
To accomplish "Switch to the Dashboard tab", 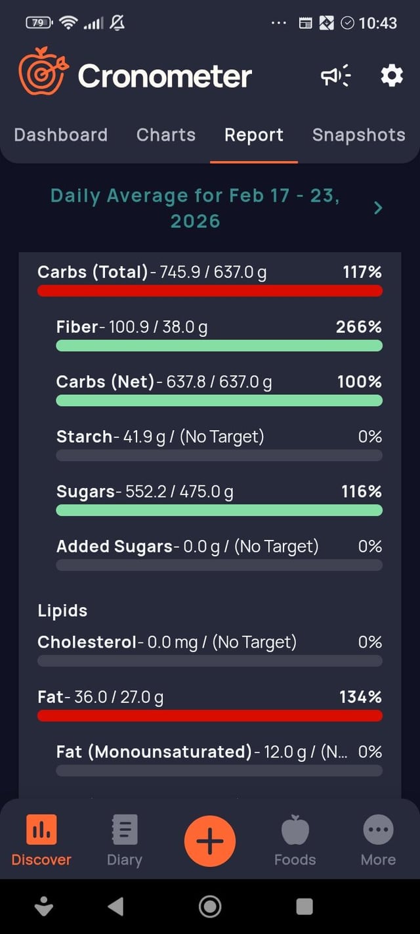I will (60, 135).
